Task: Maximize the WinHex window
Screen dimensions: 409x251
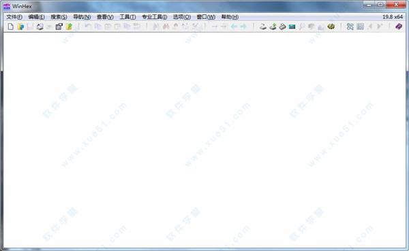Action: pos(380,5)
